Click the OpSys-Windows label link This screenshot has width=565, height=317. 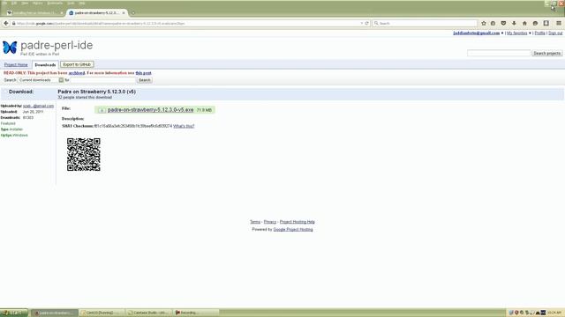(x=14, y=135)
